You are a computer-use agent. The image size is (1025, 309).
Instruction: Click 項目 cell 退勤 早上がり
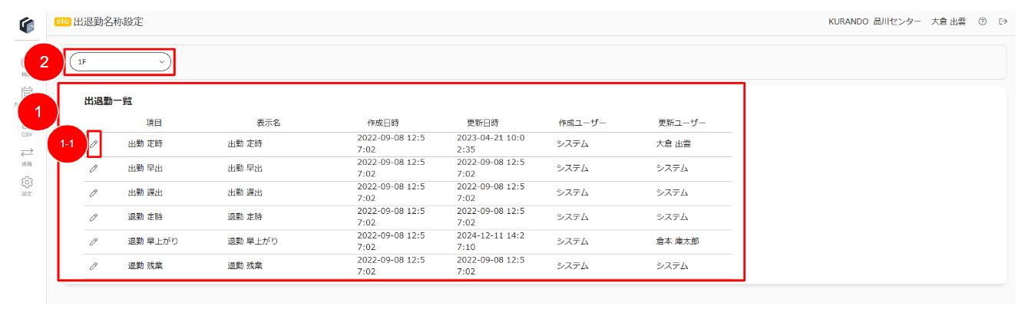click(x=153, y=242)
